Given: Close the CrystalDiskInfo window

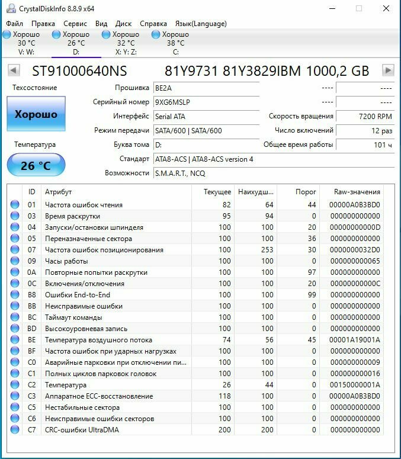Looking at the screenshot, I should [386, 8].
